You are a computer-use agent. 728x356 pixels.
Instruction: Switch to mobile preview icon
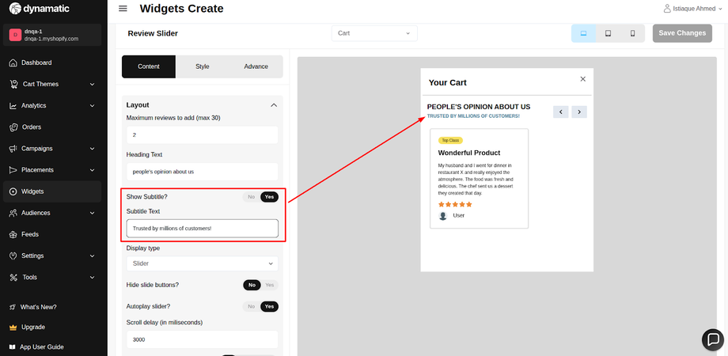[632, 33]
